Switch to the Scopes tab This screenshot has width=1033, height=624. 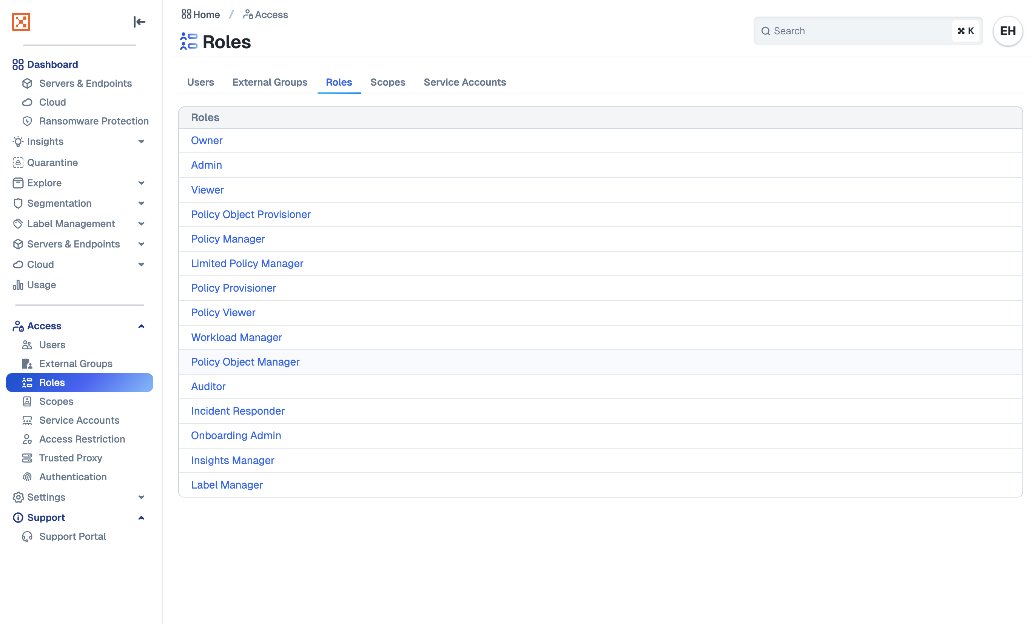coord(387,83)
